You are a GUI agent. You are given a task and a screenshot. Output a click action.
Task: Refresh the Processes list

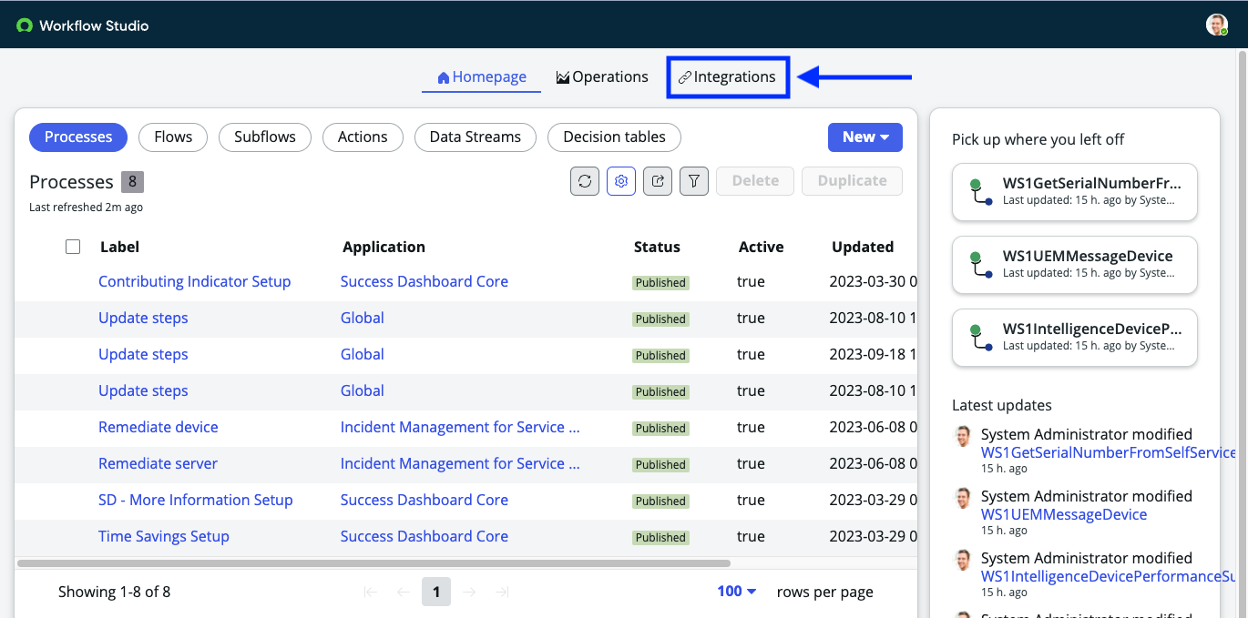click(x=584, y=181)
